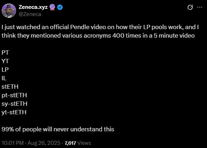Open the three-dots more options menu
This screenshot has width=207, height=148.
pos(200,7)
